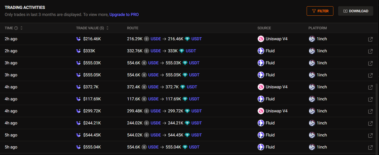Click whale icon beside $555.03K trade value
The image size is (379, 155).
[x=78, y=63]
